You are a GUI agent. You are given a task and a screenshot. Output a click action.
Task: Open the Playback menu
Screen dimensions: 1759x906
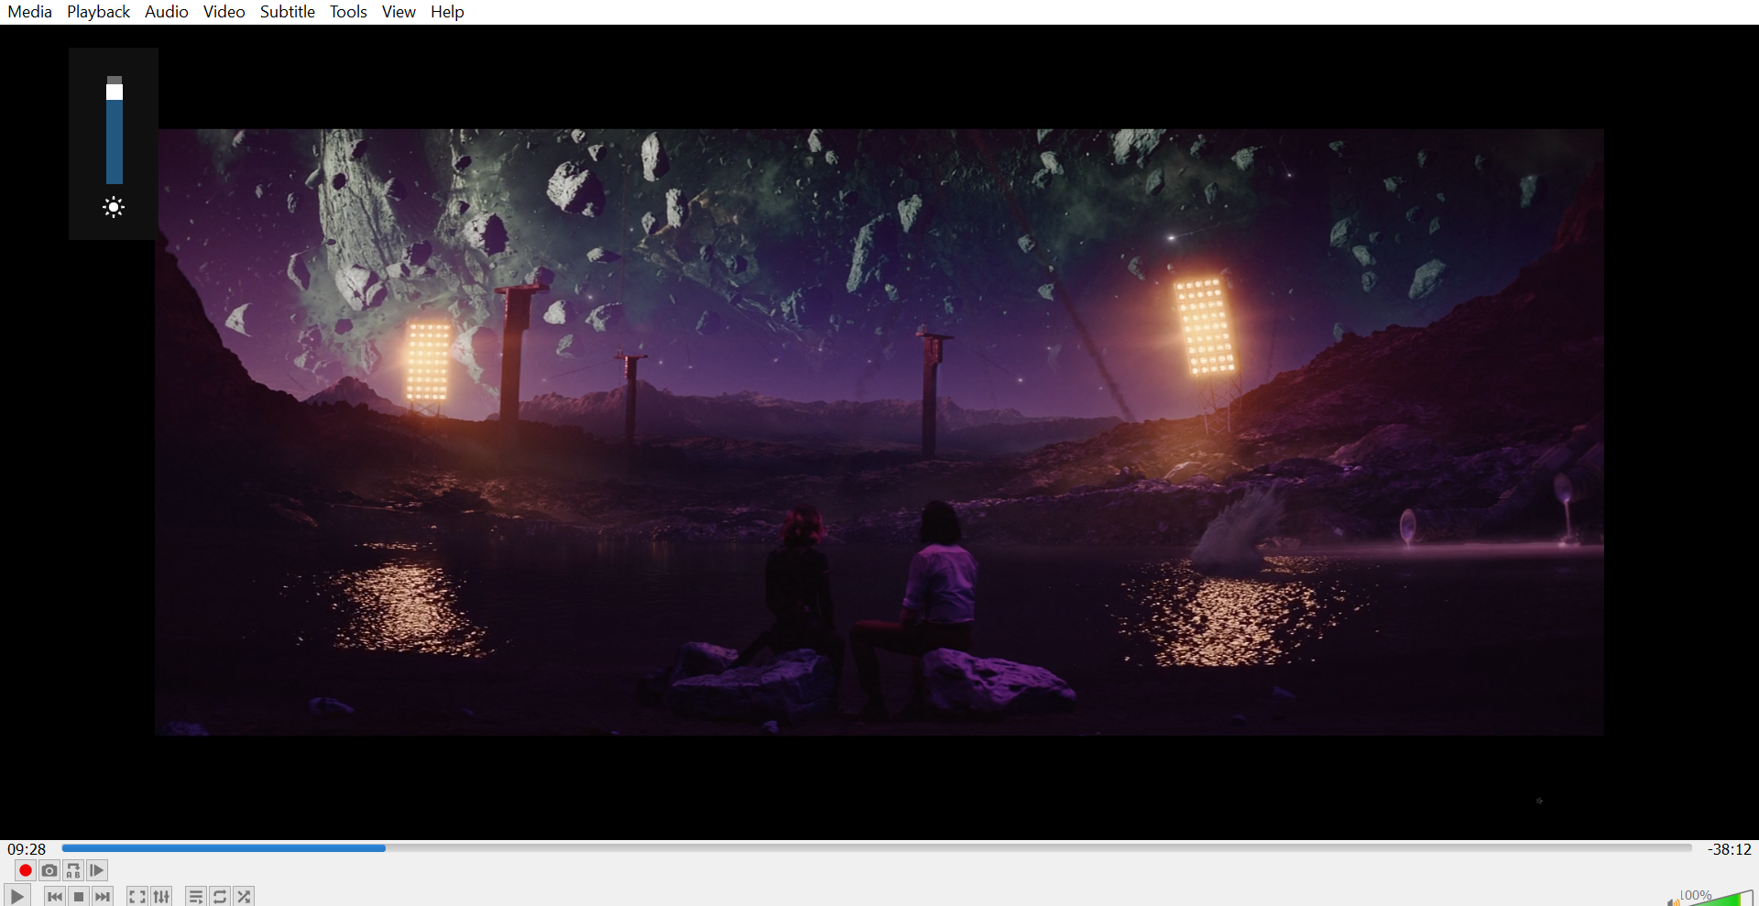99,12
